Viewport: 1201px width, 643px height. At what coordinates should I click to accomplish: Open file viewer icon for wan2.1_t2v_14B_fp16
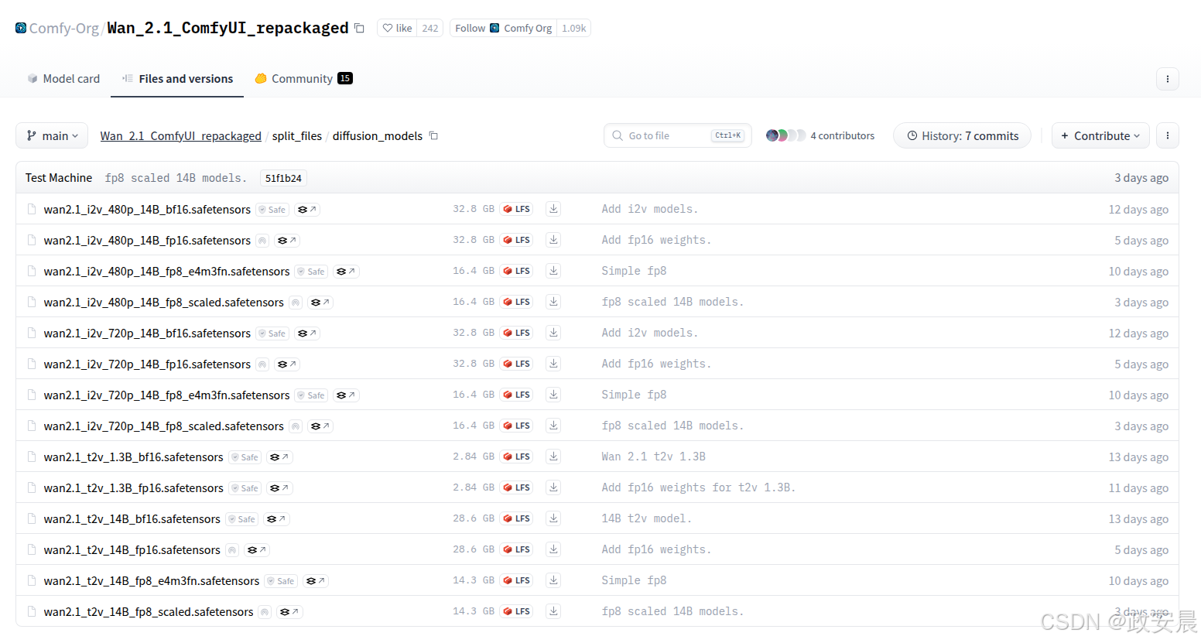(257, 550)
